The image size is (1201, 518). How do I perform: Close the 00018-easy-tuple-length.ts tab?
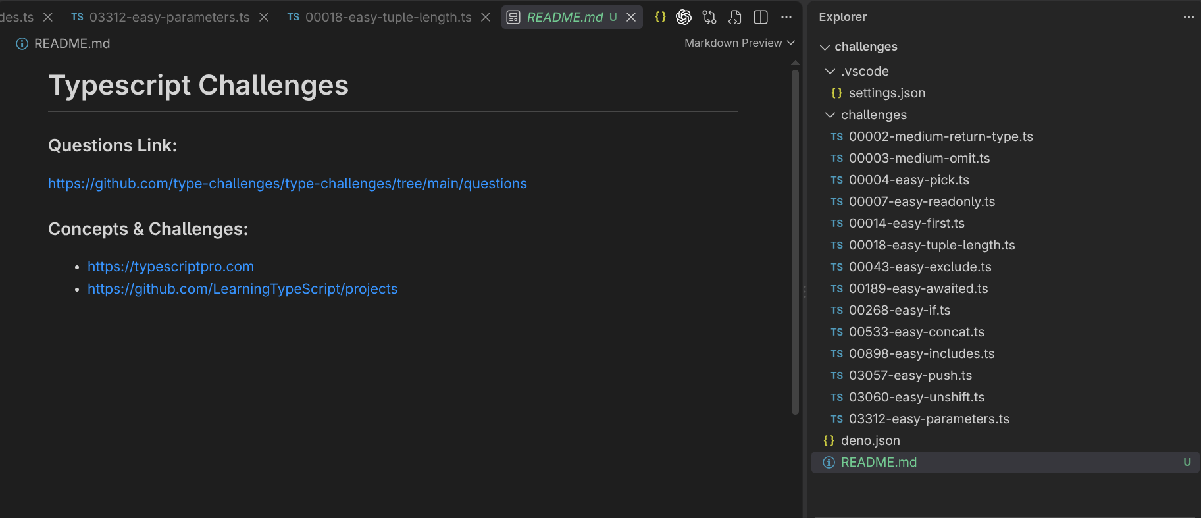tap(486, 17)
